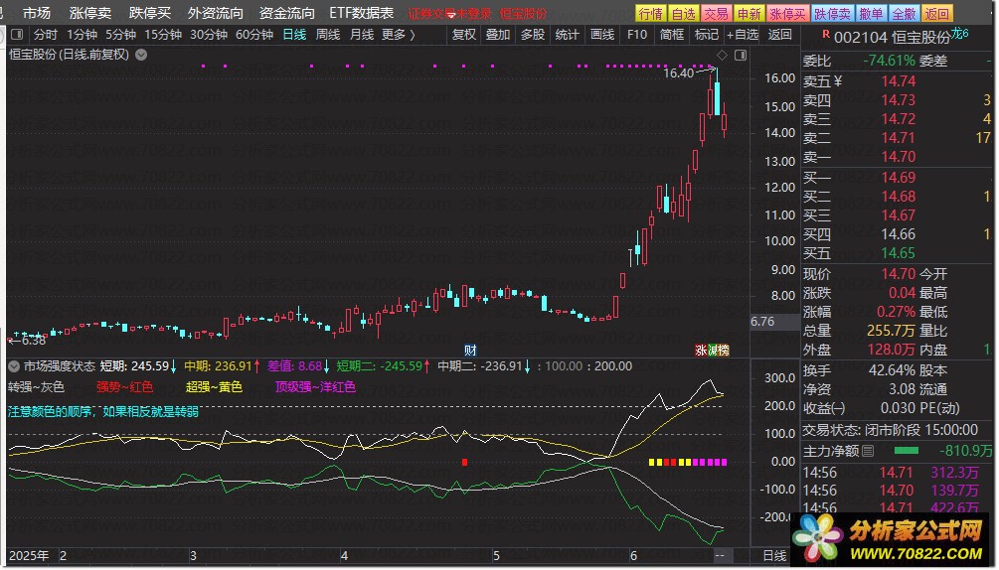Switch to the 60分钟 period tab
This screenshot has width=999, height=570.
pos(254,35)
